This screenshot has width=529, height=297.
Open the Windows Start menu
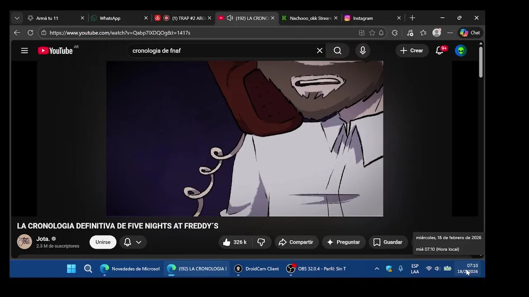pos(71,269)
